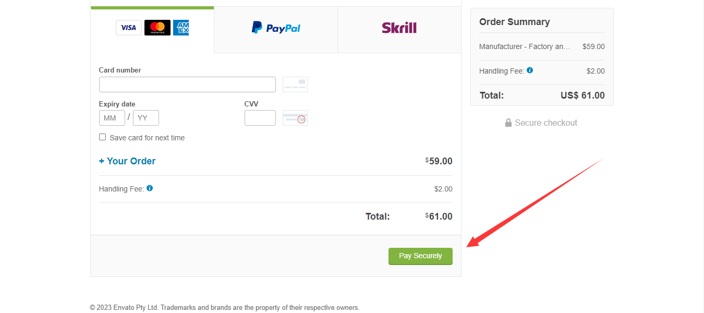Viewport: 704px width, 313px height.
Task: Click the info icon beside Handling Fee in the payment form
Action: [x=150, y=188]
